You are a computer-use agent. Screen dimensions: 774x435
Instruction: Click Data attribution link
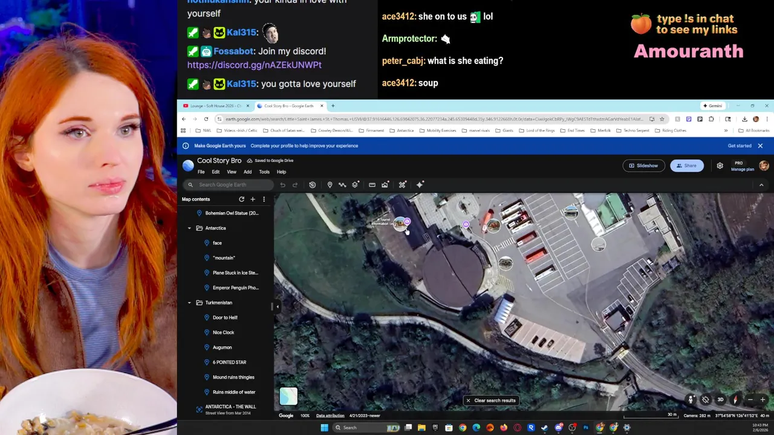click(330, 416)
